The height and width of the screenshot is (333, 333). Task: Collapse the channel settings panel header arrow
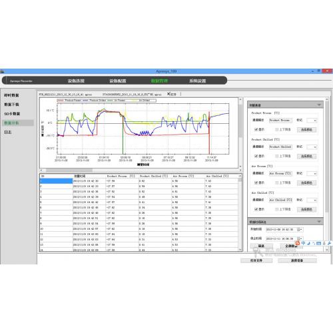coord(319,105)
